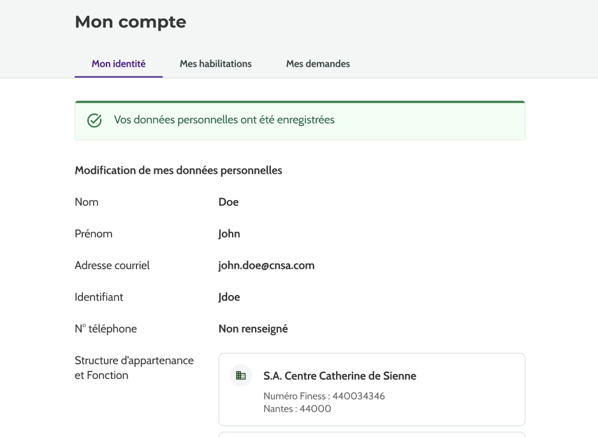Select the Prénom value John

tap(229, 234)
